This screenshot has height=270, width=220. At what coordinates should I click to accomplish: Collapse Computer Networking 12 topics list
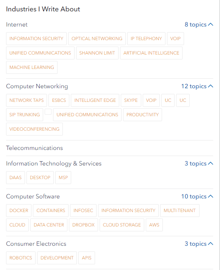click(197, 86)
